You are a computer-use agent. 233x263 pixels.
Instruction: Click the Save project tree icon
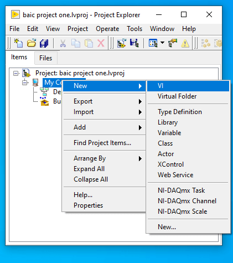coord(134,43)
